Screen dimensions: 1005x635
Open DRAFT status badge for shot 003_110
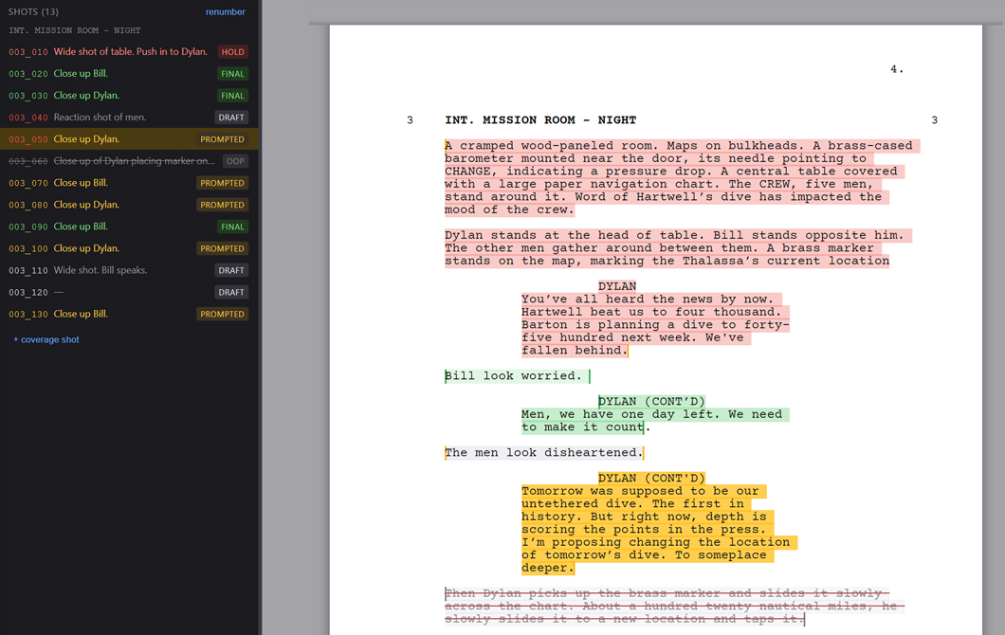[231, 270]
